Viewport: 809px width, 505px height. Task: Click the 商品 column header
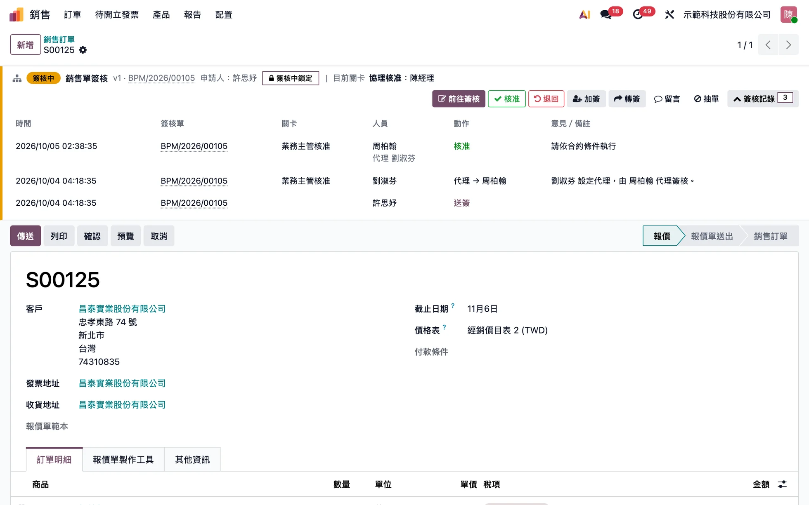40,484
